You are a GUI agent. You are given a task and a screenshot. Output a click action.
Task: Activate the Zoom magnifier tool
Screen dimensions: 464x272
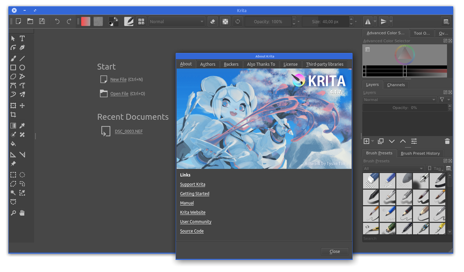[x=13, y=213]
